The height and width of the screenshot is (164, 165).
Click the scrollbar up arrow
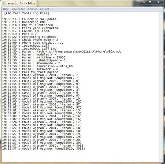(161, 14)
